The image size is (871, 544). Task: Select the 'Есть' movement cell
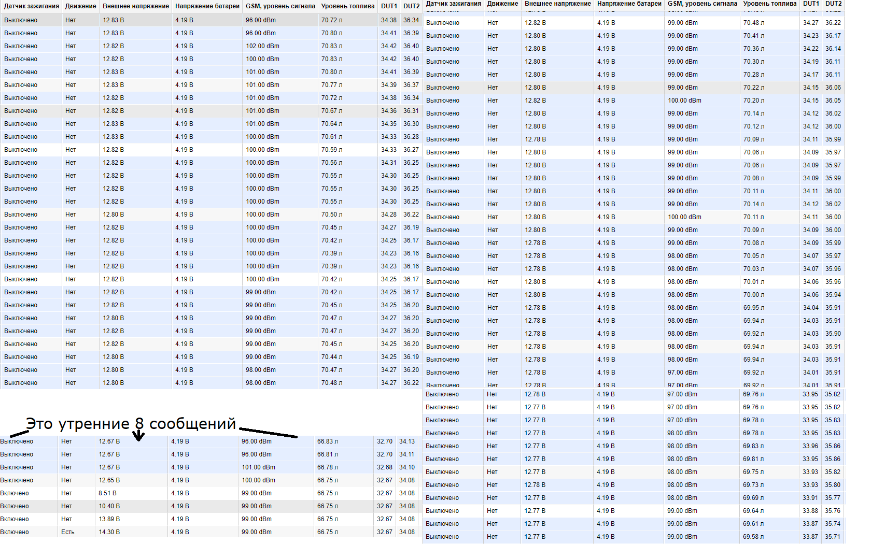pos(68,532)
